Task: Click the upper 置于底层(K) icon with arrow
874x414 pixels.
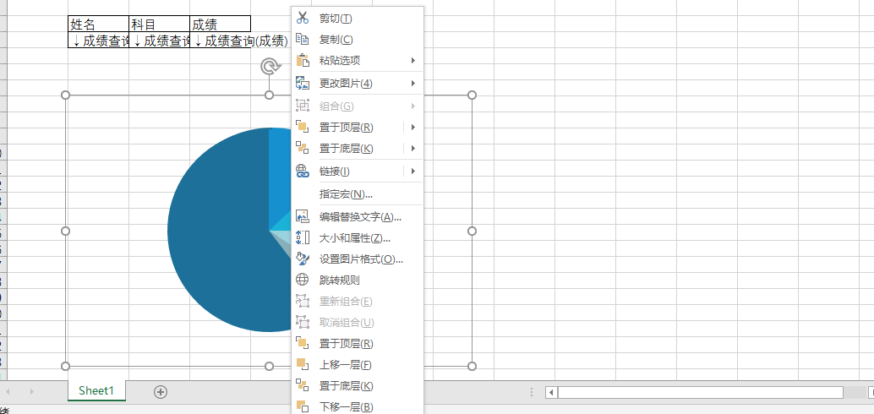Action: pos(302,148)
